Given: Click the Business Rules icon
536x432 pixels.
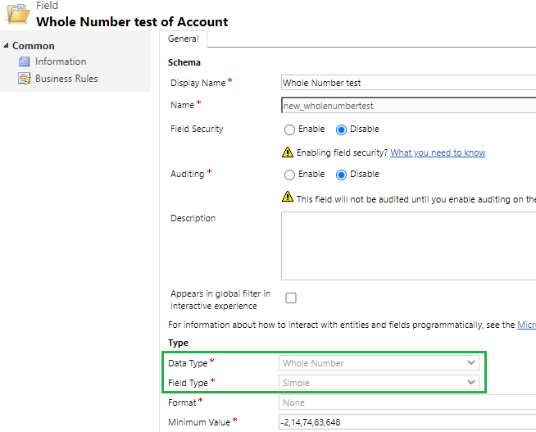Looking at the screenshot, I should pyautogui.click(x=25, y=79).
